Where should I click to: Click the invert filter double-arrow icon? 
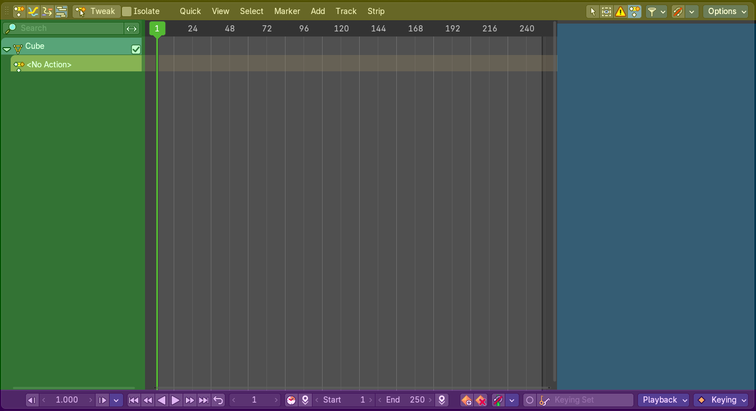(132, 28)
